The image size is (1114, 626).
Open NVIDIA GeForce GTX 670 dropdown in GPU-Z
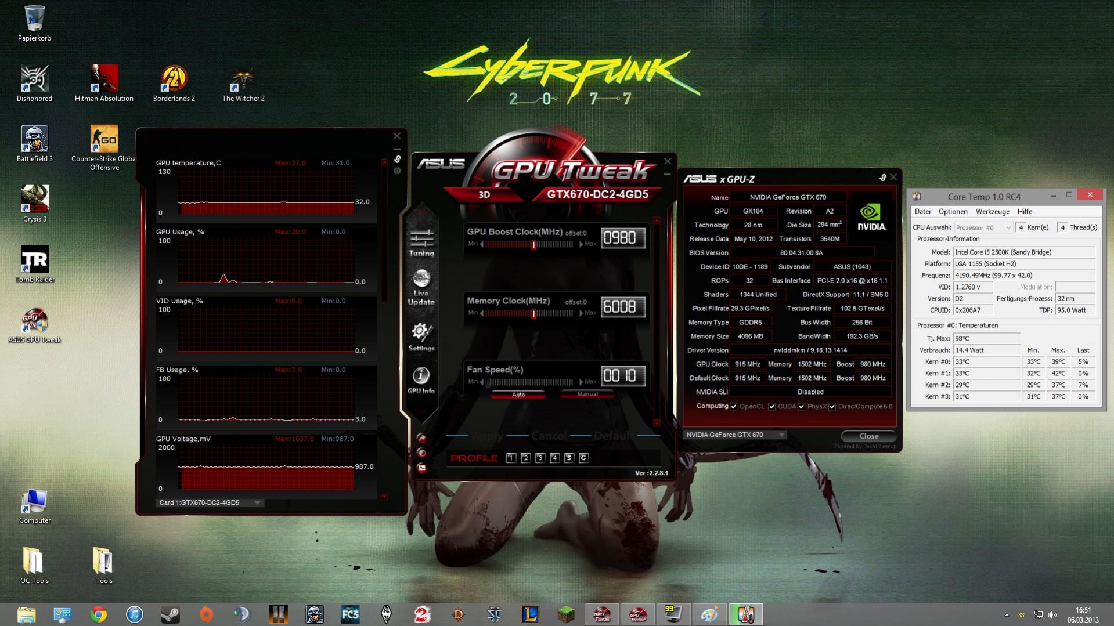[x=735, y=435]
